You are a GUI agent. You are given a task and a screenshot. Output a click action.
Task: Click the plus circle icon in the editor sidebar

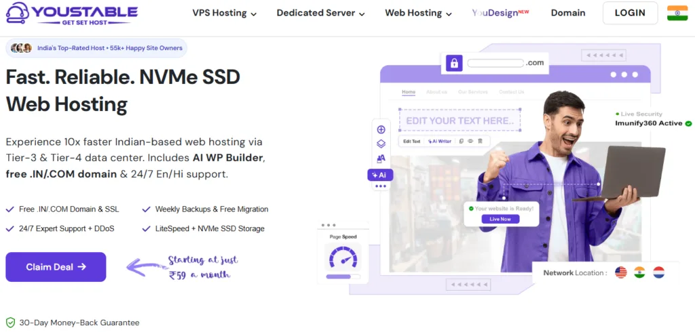click(381, 129)
